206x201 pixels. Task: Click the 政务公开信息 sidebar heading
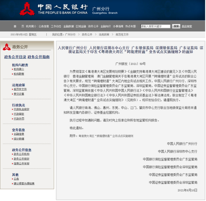pos(22,150)
